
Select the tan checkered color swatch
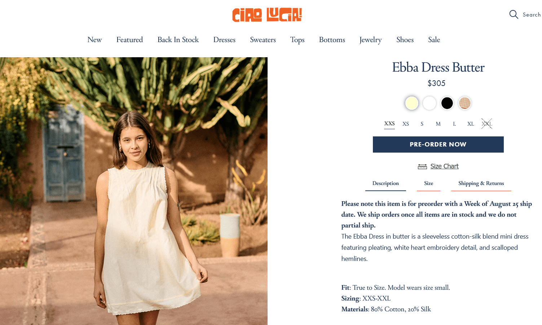tap(464, 103)
